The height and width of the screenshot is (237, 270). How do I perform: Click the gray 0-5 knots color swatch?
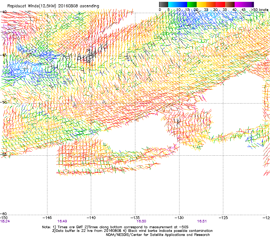[x=163, y=4]
